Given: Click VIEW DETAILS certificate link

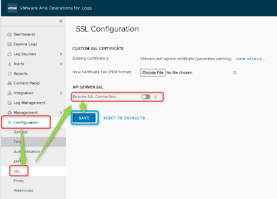Looking at the screenshot, I should coord(251,59).
